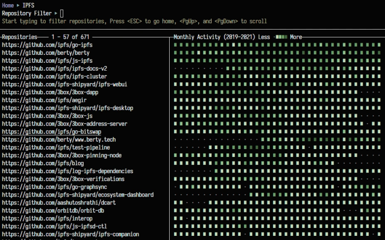The height and width of the screenshot is (240, 385).
Task: Open ipfs-shipyard/ecosystem-dashboard repository
Action: [78, 195]
